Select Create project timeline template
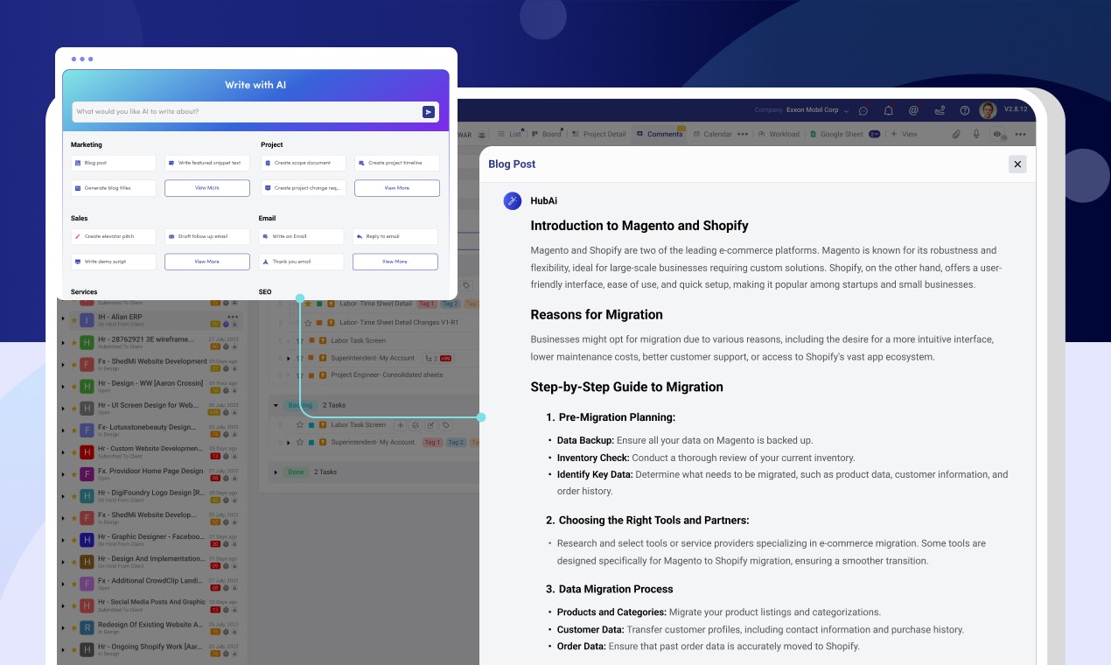Image resolution: width=1111 pixels, height=665 pixels. click(x=397, y=163)
